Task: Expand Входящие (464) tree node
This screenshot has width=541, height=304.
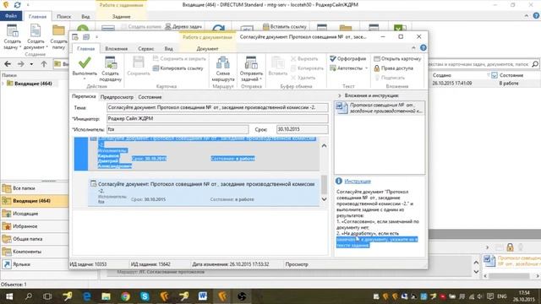Action: click(x=3, y=84)
